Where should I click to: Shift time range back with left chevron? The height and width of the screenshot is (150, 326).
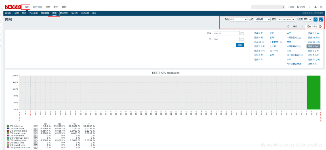pos(288,27)
